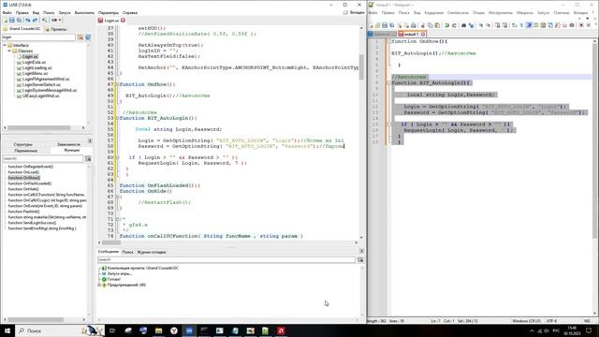Image resolution: width=599 pixels, height=337 pixels.
Task: Switch to the Структуры tab
Action: pyautogui.click(x=22, y=144)
